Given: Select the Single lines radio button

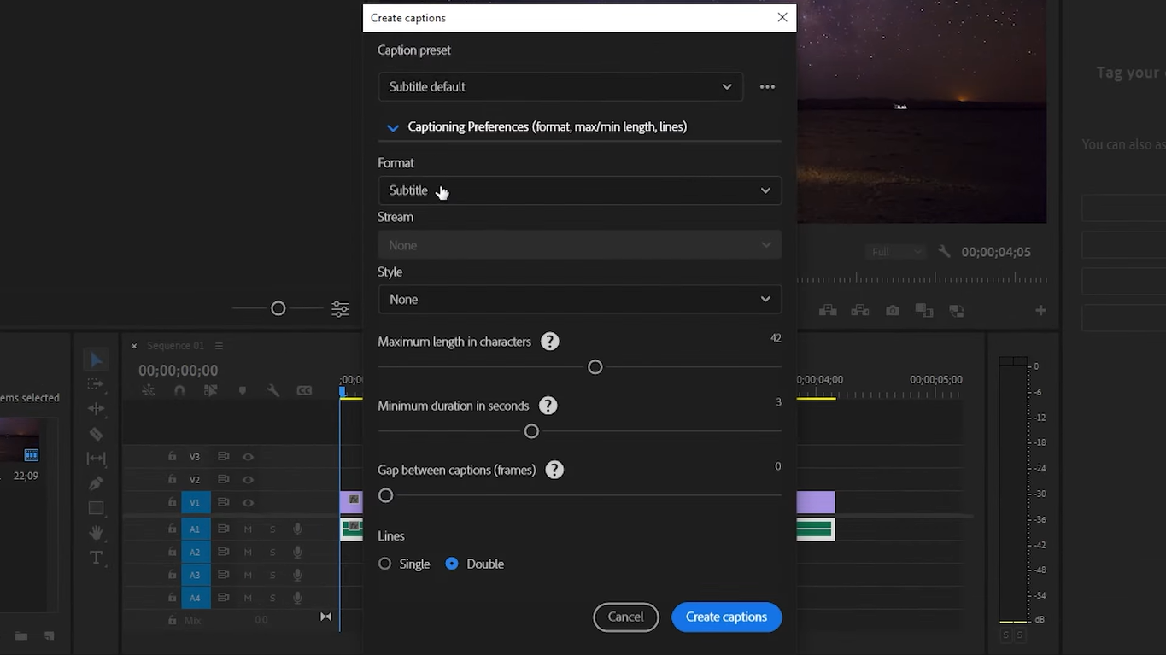Looking at the screenshot, I should click(x=385, y=564).
